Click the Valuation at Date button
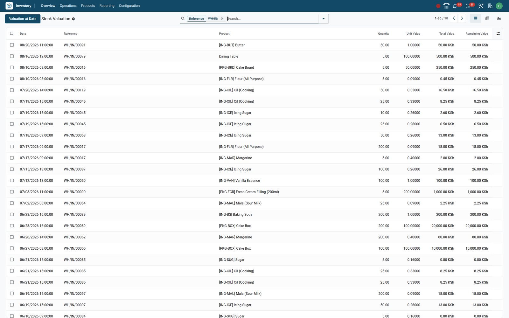The image size is (509, 318). [x=23, y=19]
